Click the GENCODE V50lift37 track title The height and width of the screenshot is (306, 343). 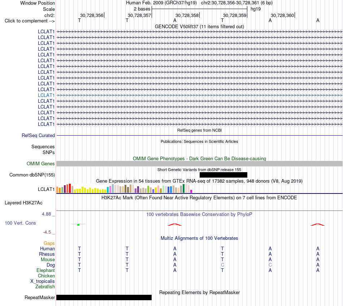click(200, 26)
